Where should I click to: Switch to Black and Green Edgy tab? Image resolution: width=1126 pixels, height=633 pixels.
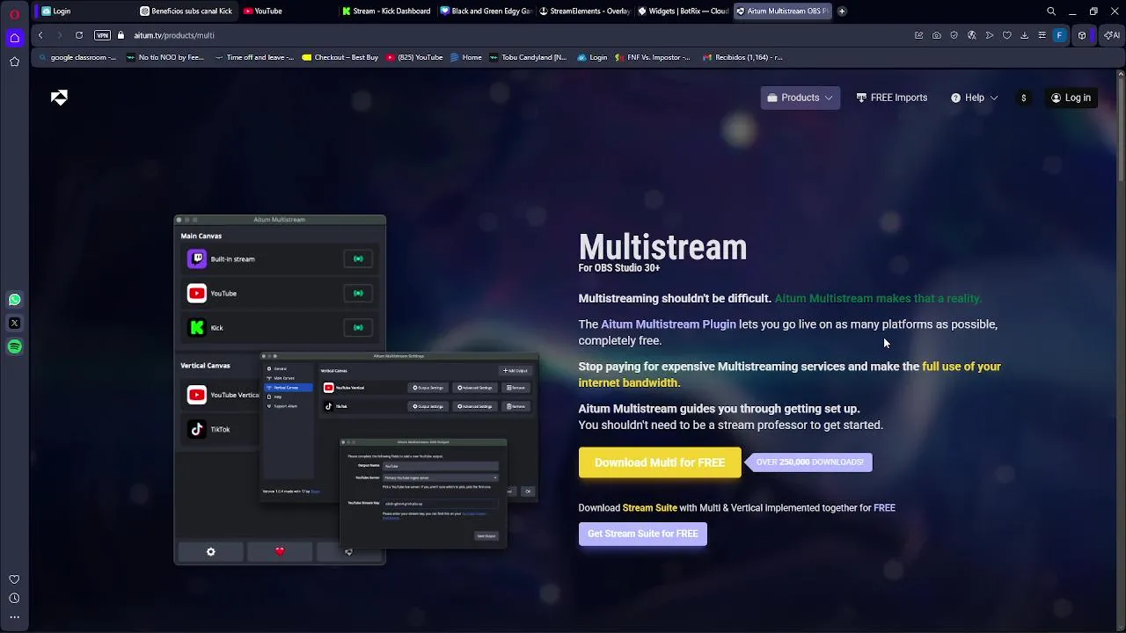tap(486, 11)
